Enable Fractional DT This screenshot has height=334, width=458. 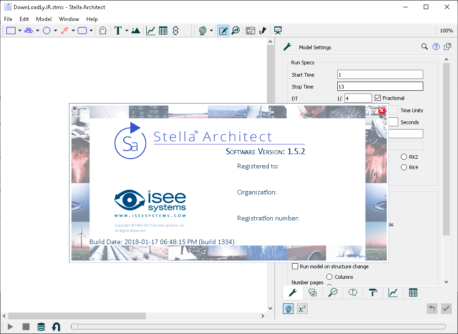coord(378,98)
